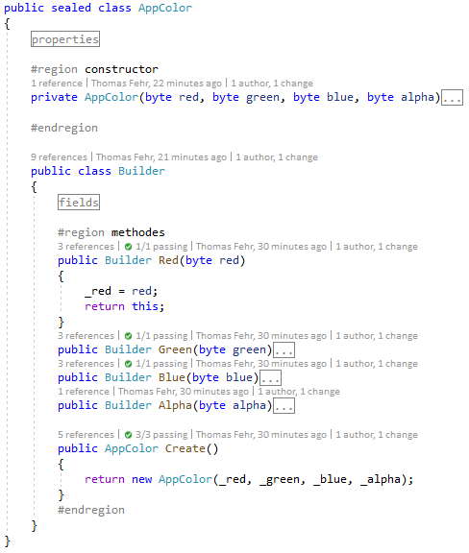The height and width of the screenshot is (553, 469).
Task: Open 5 references link above Create method
Action: 86,435
